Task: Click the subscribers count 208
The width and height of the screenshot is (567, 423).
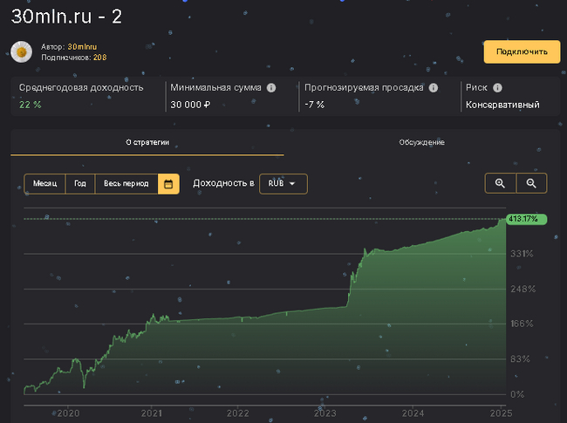Action: pos(100,58)
